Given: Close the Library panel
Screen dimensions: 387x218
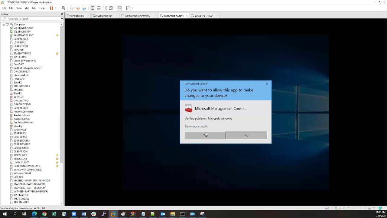Looking at the screenshot, I should (62, 14).
